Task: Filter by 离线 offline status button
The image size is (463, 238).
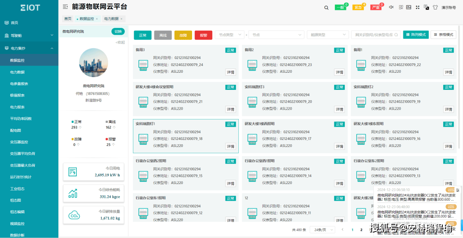Action: [x=163, y=35]
